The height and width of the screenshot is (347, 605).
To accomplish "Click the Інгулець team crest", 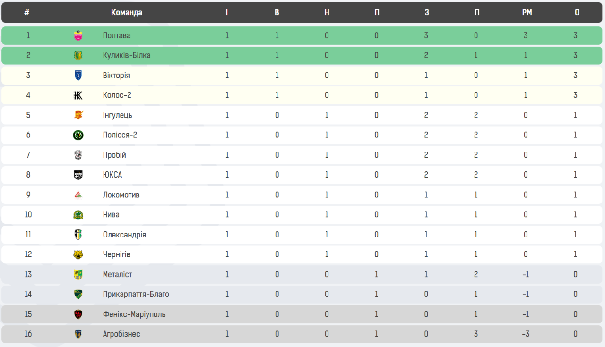I will click(78, 115).
